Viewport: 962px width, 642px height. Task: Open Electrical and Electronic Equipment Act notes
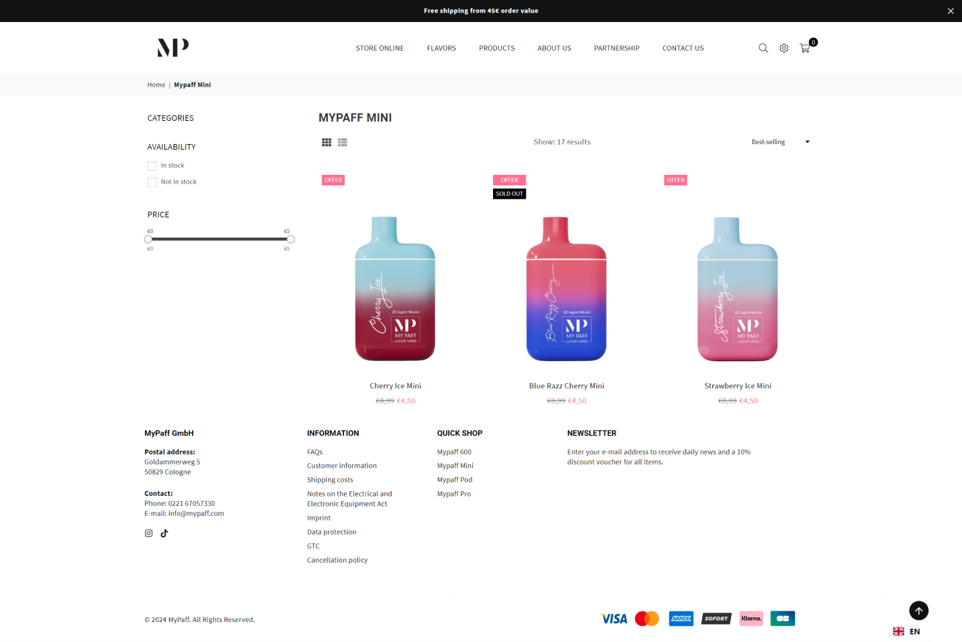click(x=349, y=499)
